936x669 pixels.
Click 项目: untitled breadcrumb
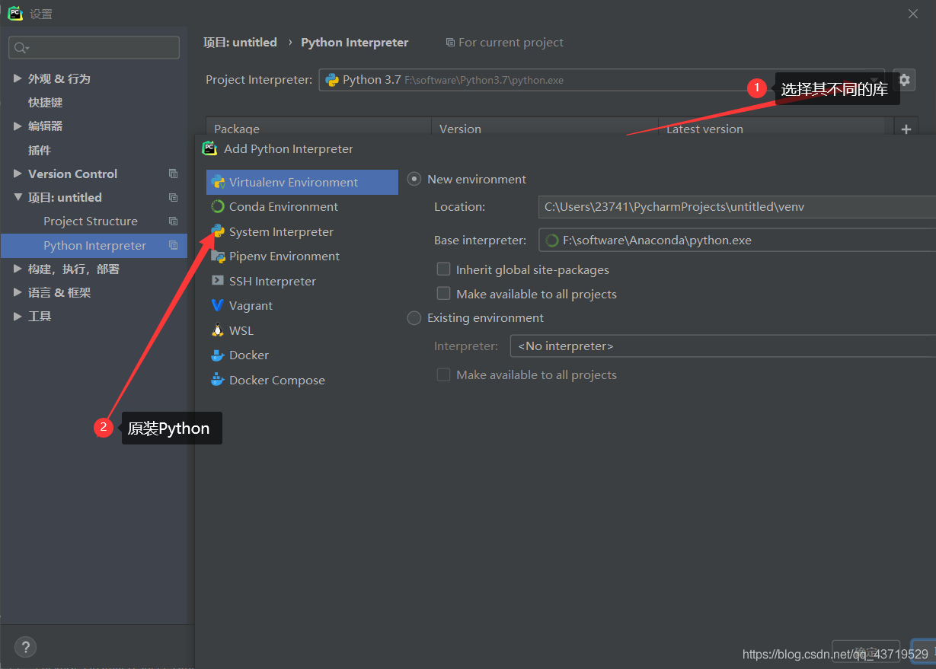(240, 43)
